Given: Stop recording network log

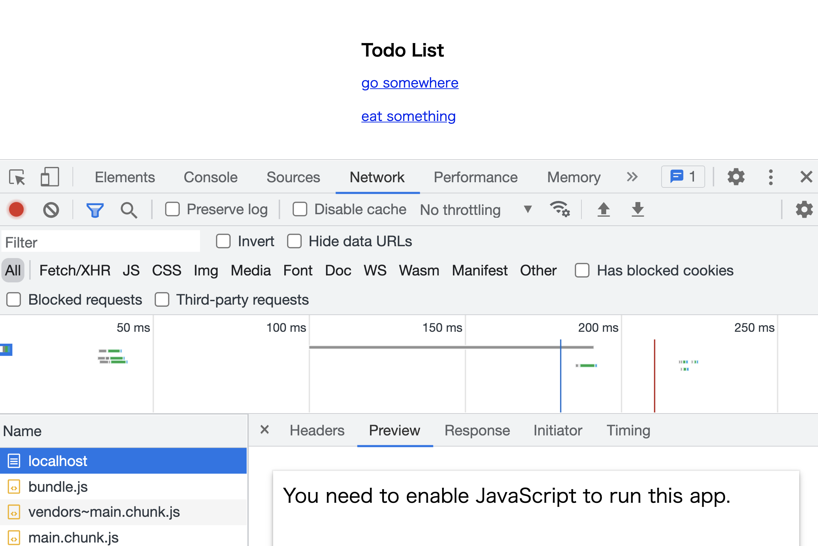Looking at the screenshot, I should (x=16, y=210).
